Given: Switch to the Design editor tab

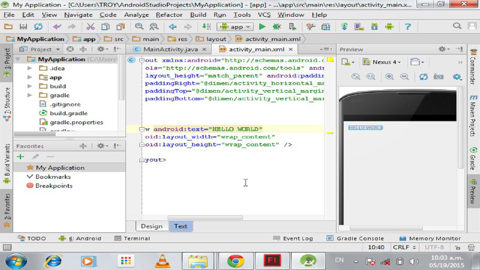Looking at the screenshot, I should tap(152, 226).
